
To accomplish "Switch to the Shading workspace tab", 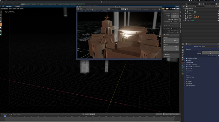I will tap(54, 4).
